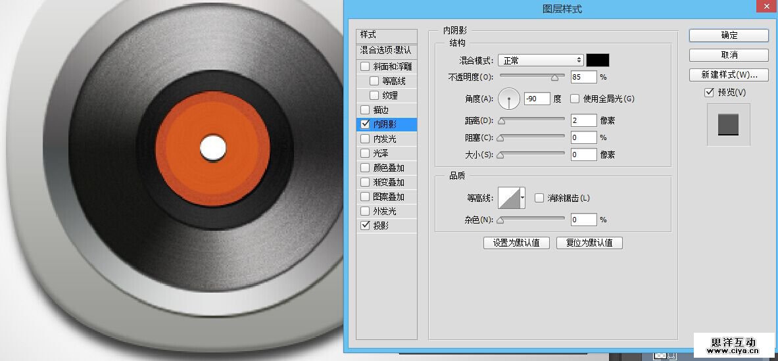Click the 复位为默认值 button
The image size is (778, 361).
[x=589, y=243]
